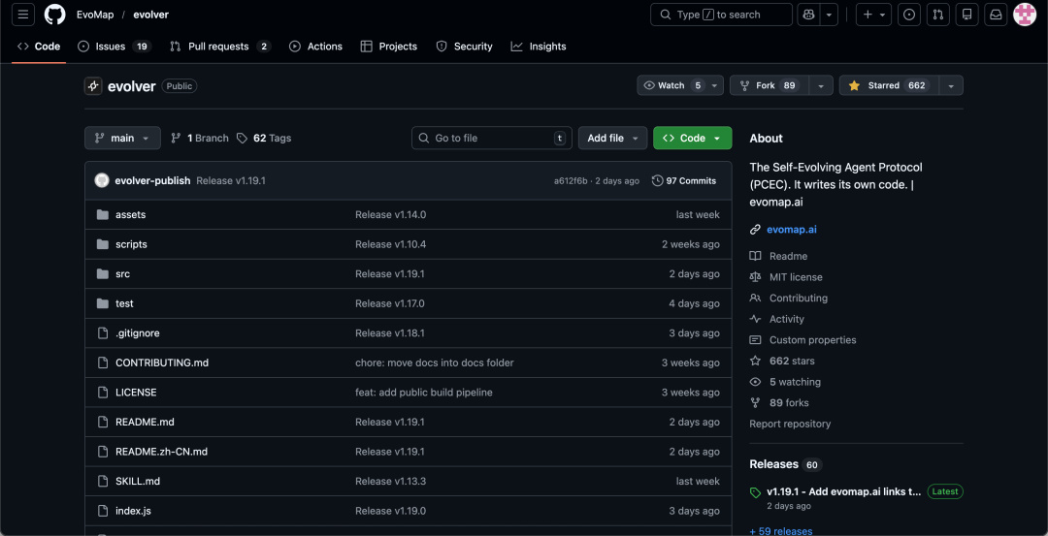This screenshot has width=1048, height=536.
Task: Click the Fork button
Action: pos(770,85)
